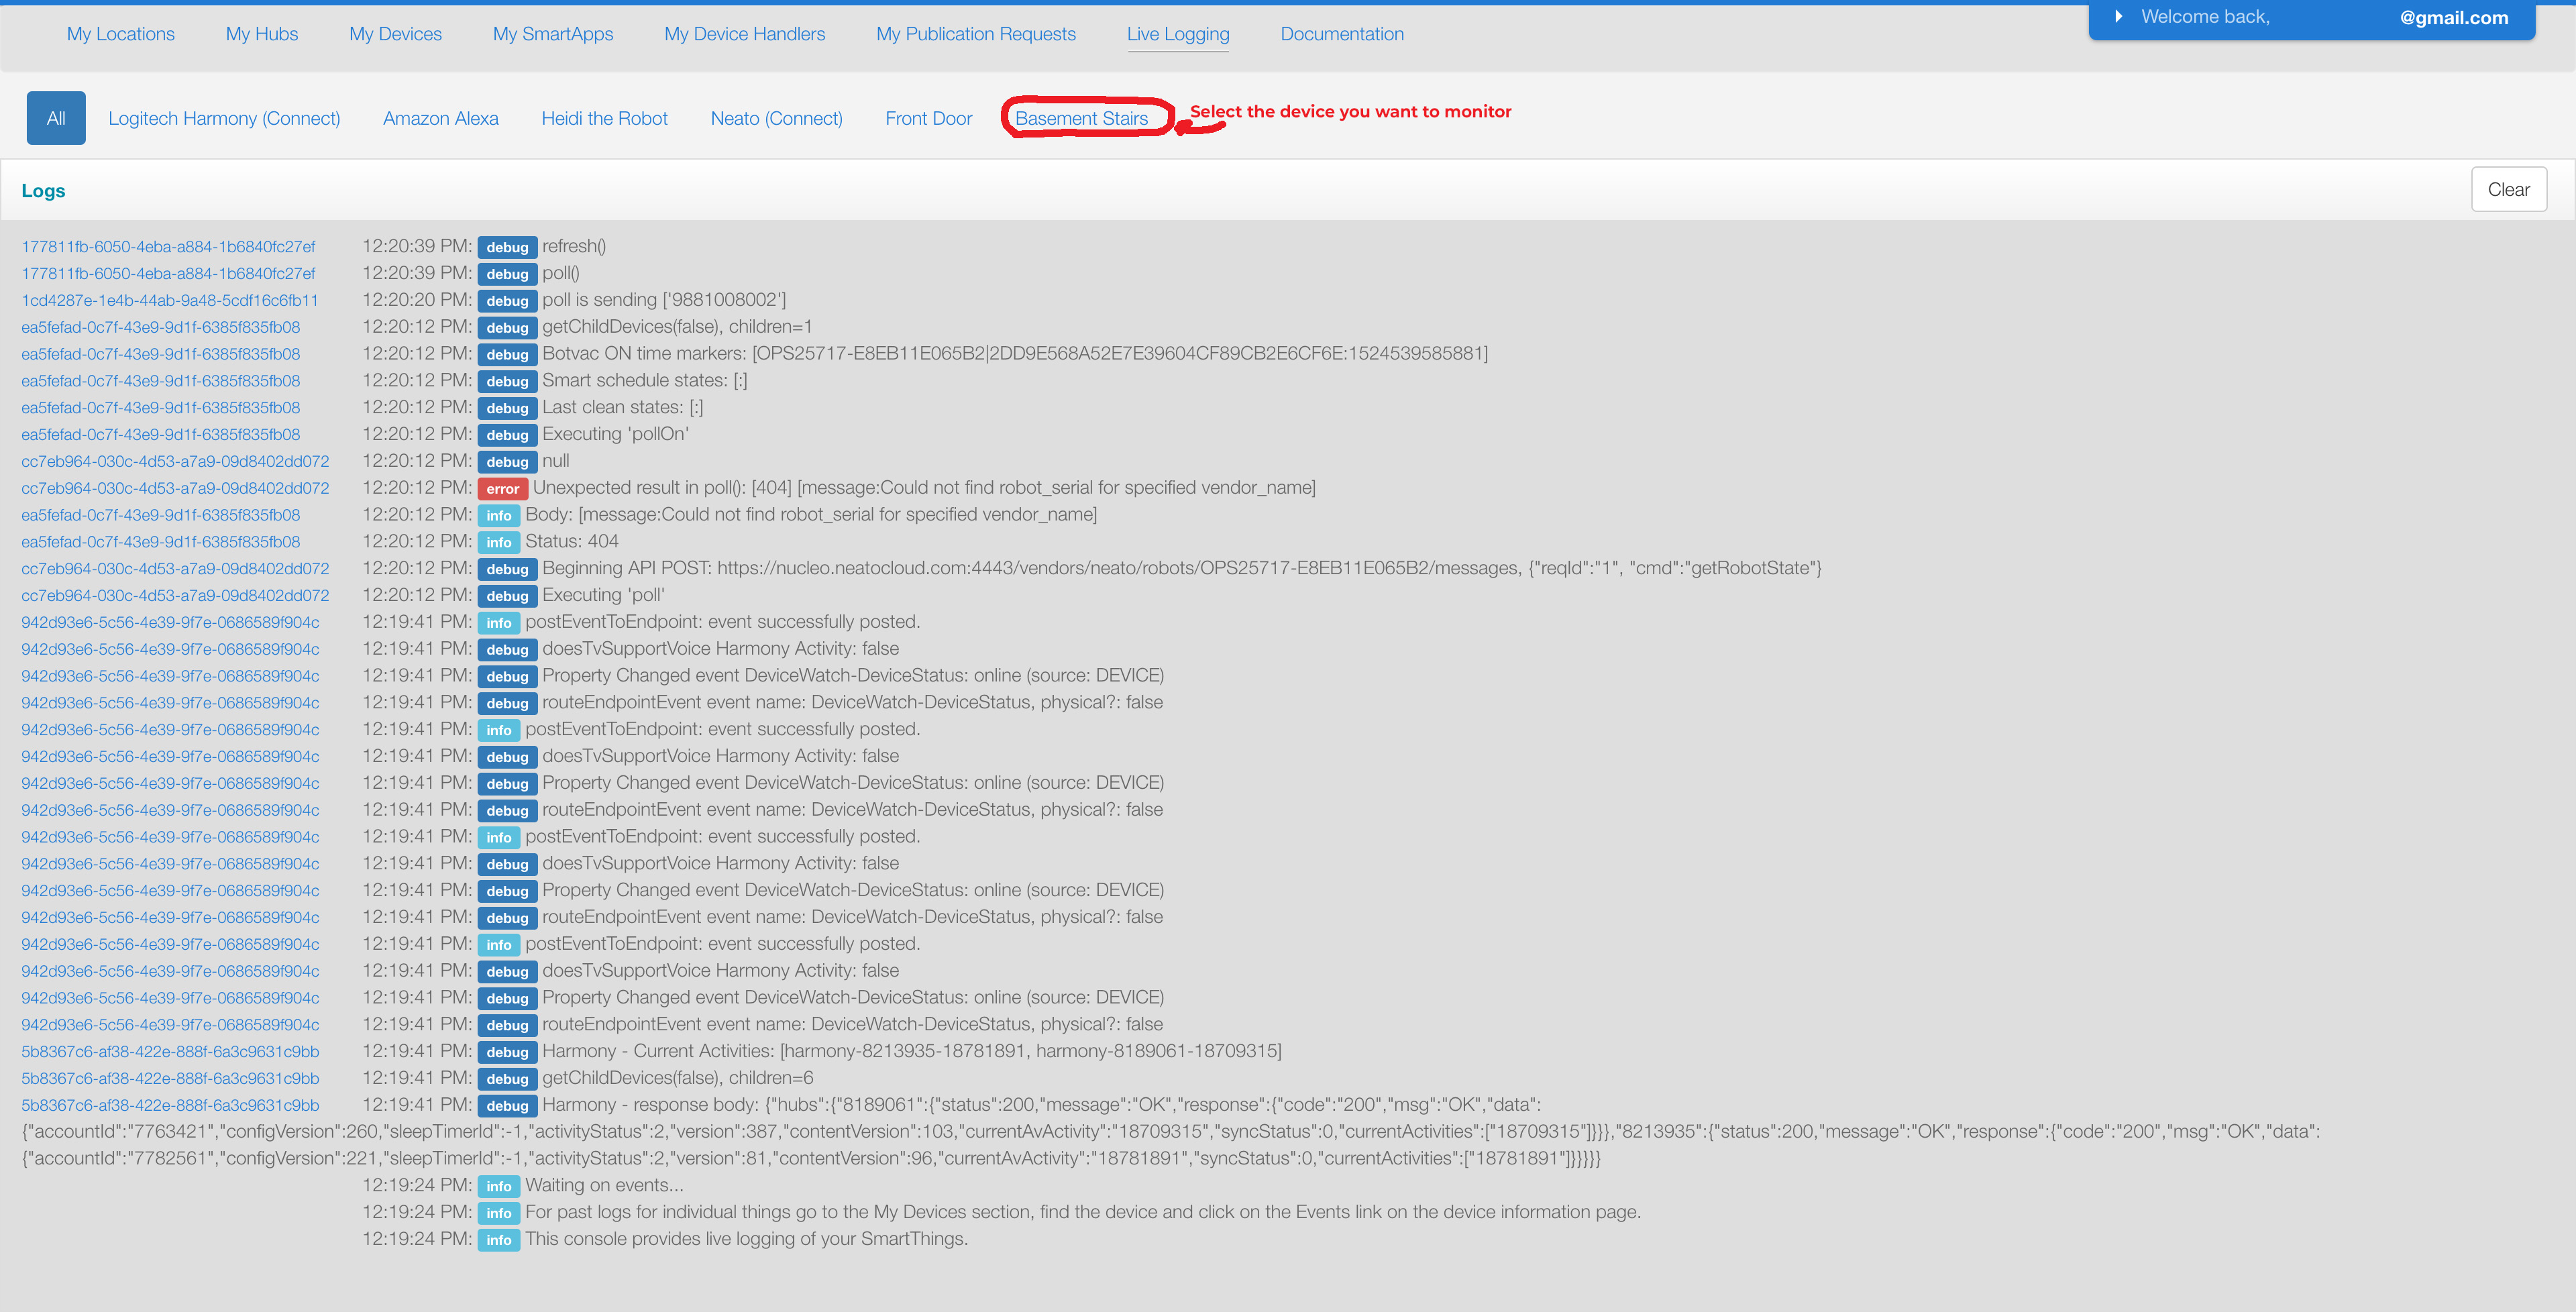The width and height of the screenshot is (2576, 1312).
Task: Open device ID 1cd4287e link
Action: point(170,300)
